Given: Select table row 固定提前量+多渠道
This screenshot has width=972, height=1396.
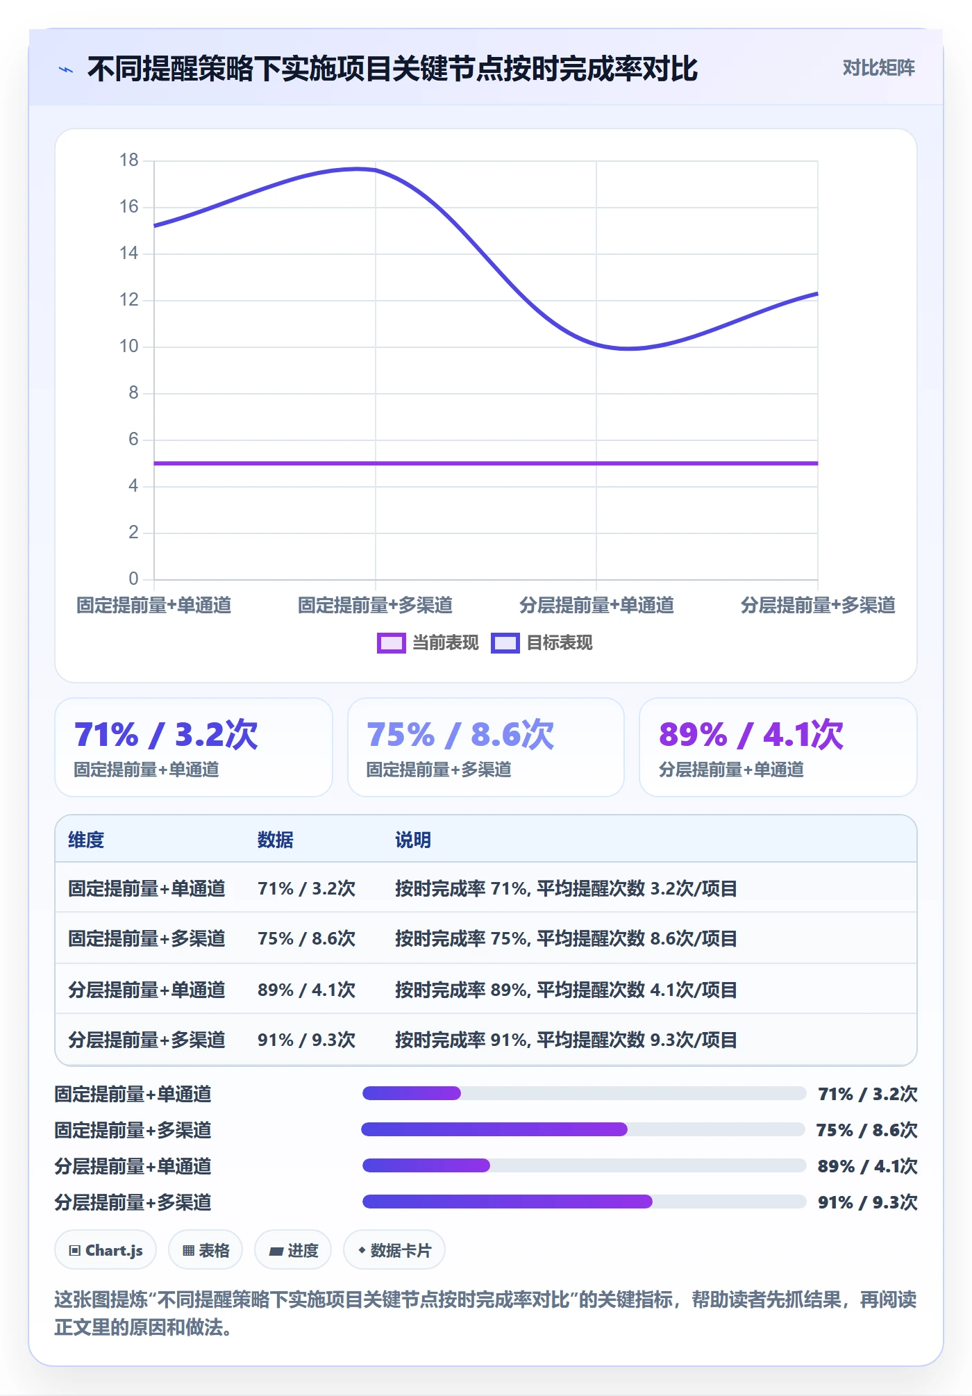Looking at the screenshot, I should click(486, 938).
